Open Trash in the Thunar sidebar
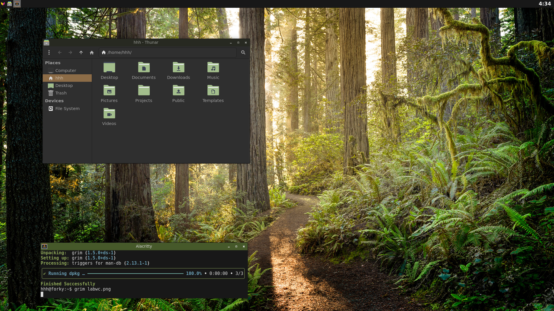This screenshot has height=311, width=554. (67, 93)
